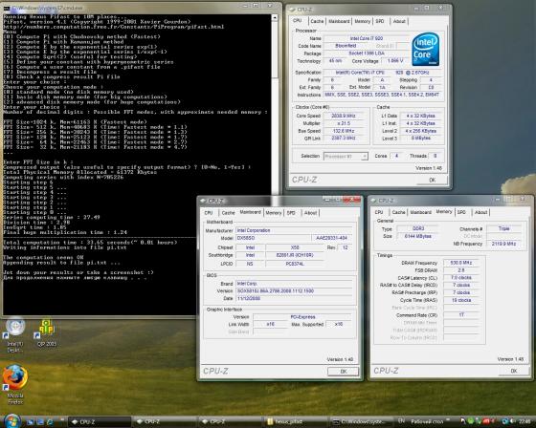536x428 pixels.
Task: Click the Intel Corporation manufacturer field
Action: pyautogui.click(x=294, y=230)
